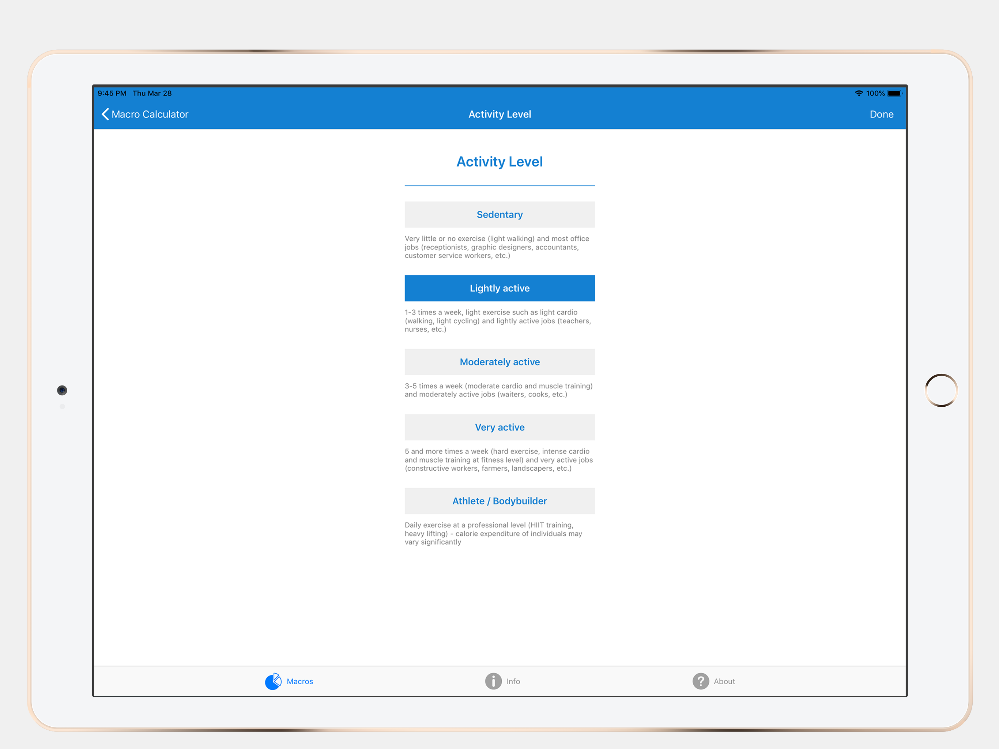This screenshot has height=749, width=999.
Task: Tap the Macros pie chart icon
Action: [x=273, y=681]
